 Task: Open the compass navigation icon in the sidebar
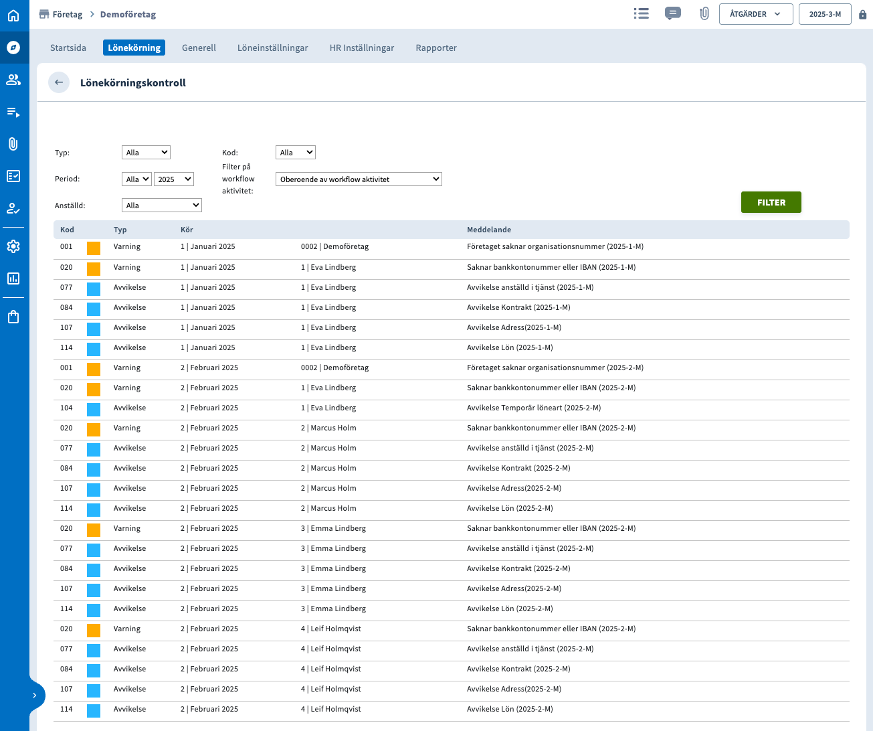pos(13,48)
